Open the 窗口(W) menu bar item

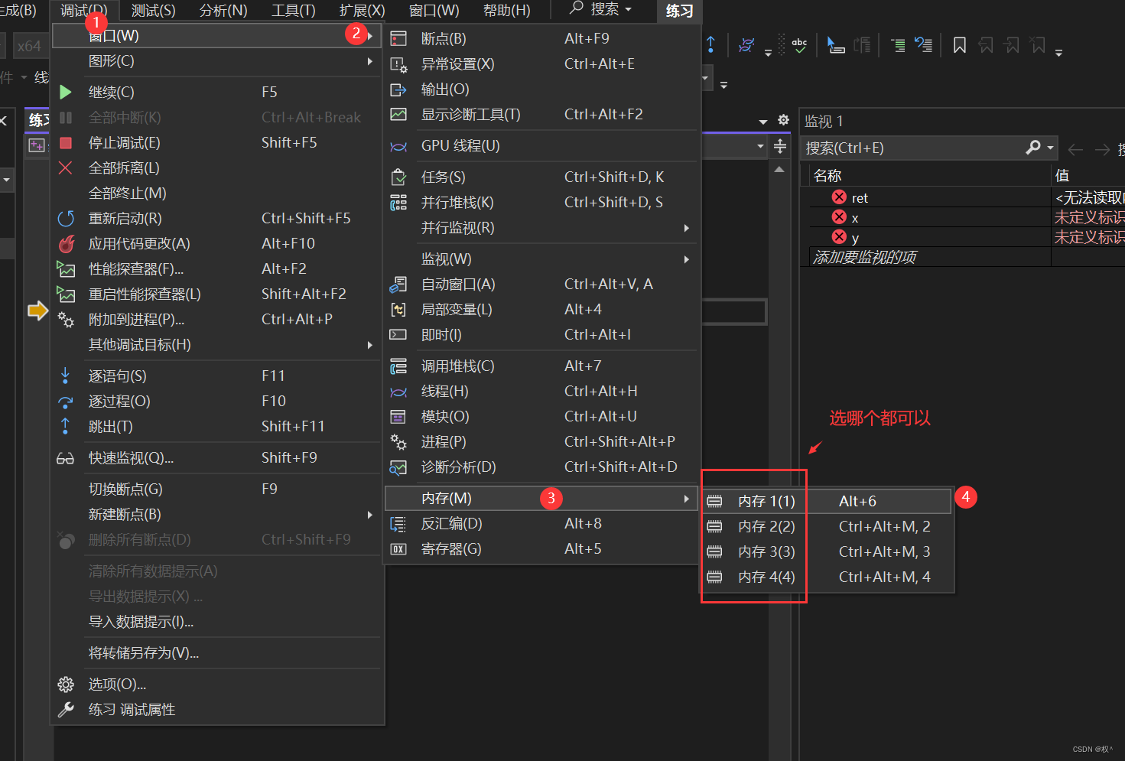(434, 10)
